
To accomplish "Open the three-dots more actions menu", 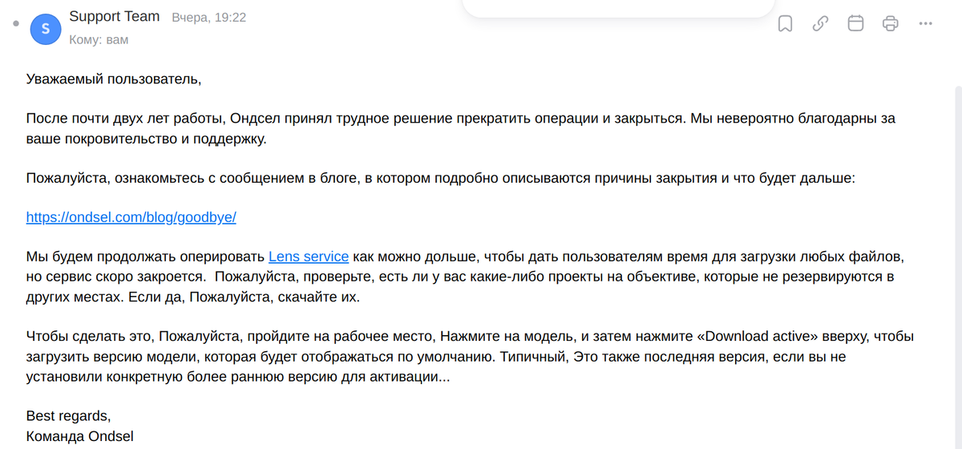I will pos(926,23).
